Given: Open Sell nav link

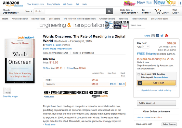Looking at the screenshot, I should point(77,4).
